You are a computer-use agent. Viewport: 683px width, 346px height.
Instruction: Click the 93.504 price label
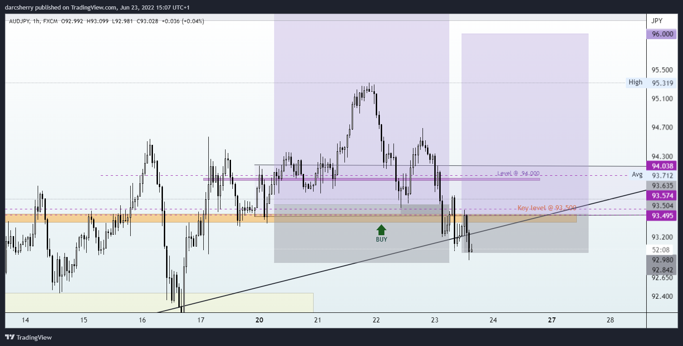point(662,205)
